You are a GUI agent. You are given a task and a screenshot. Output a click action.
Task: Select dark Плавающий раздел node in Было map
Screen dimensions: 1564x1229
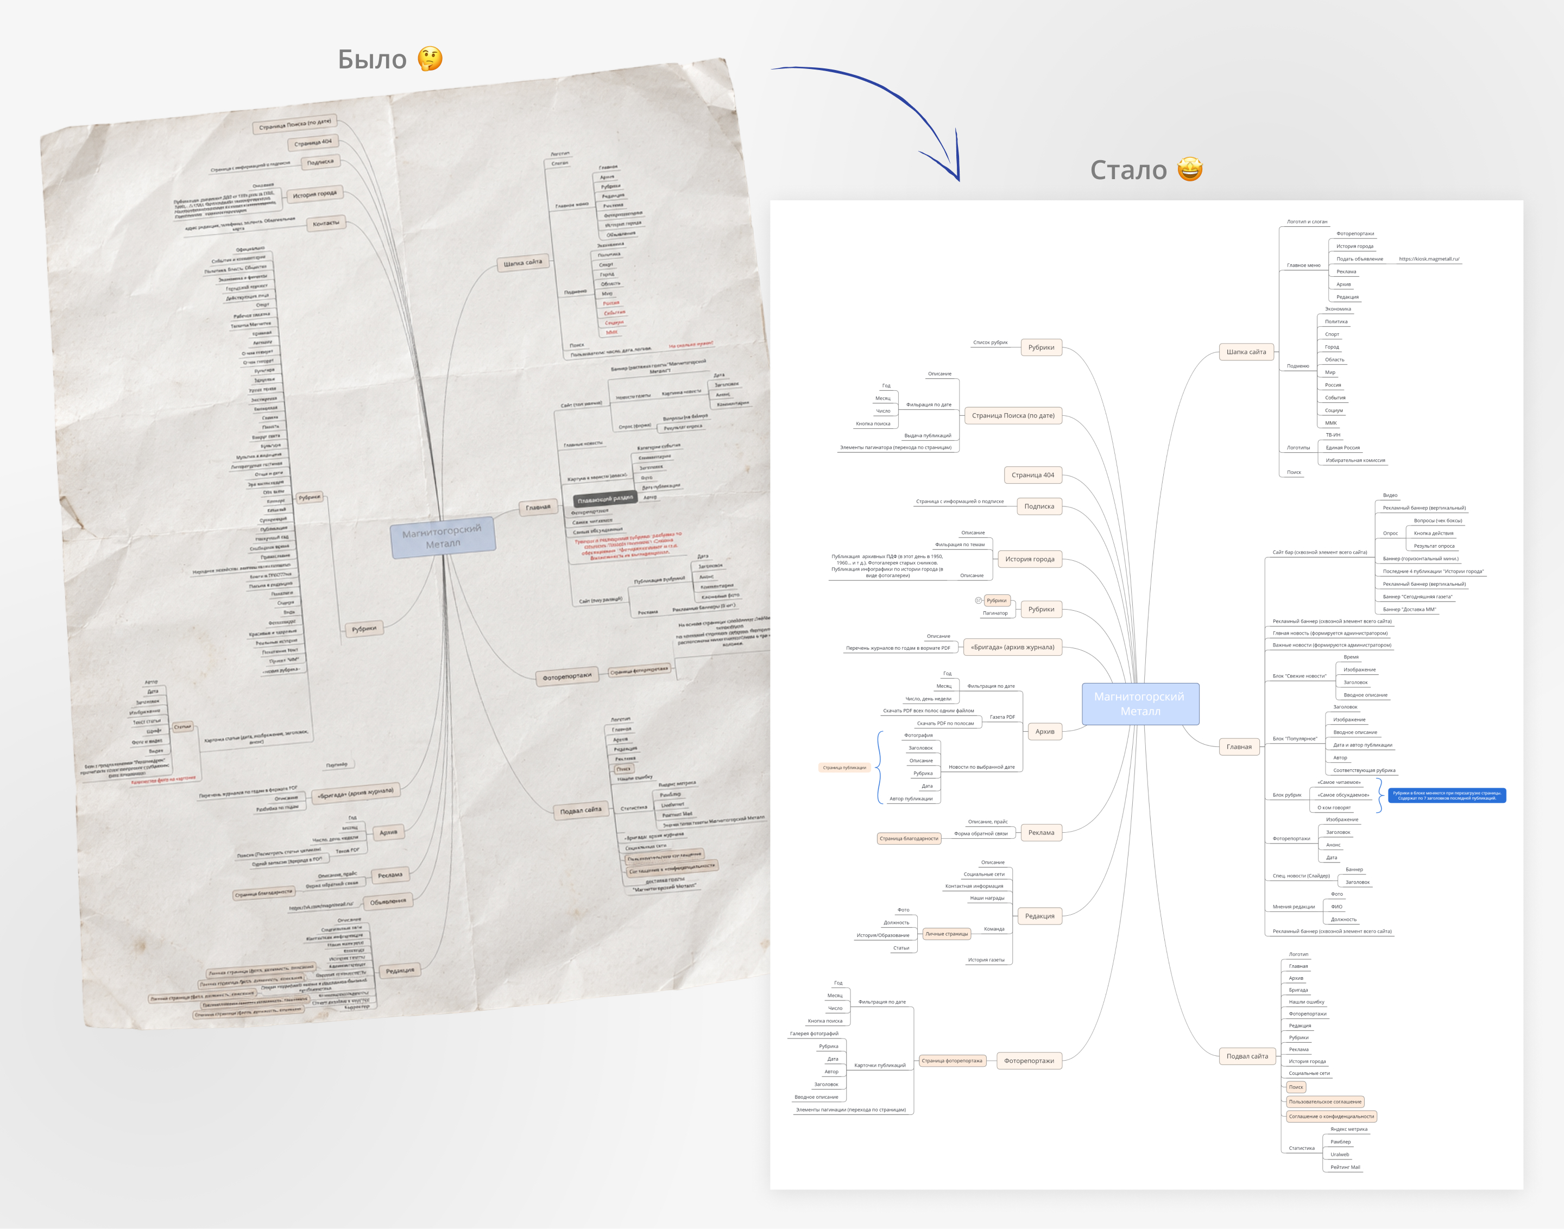(604, 499)
